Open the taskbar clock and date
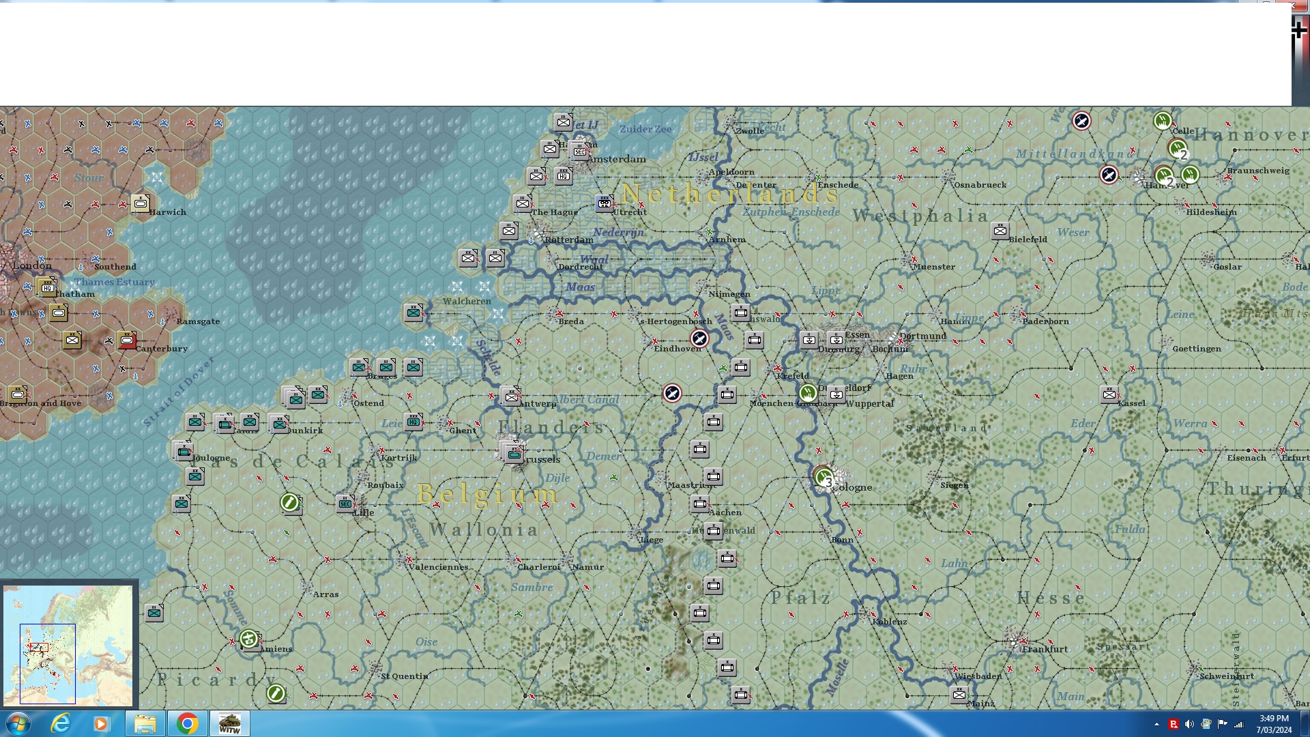 click(1274, 724)
